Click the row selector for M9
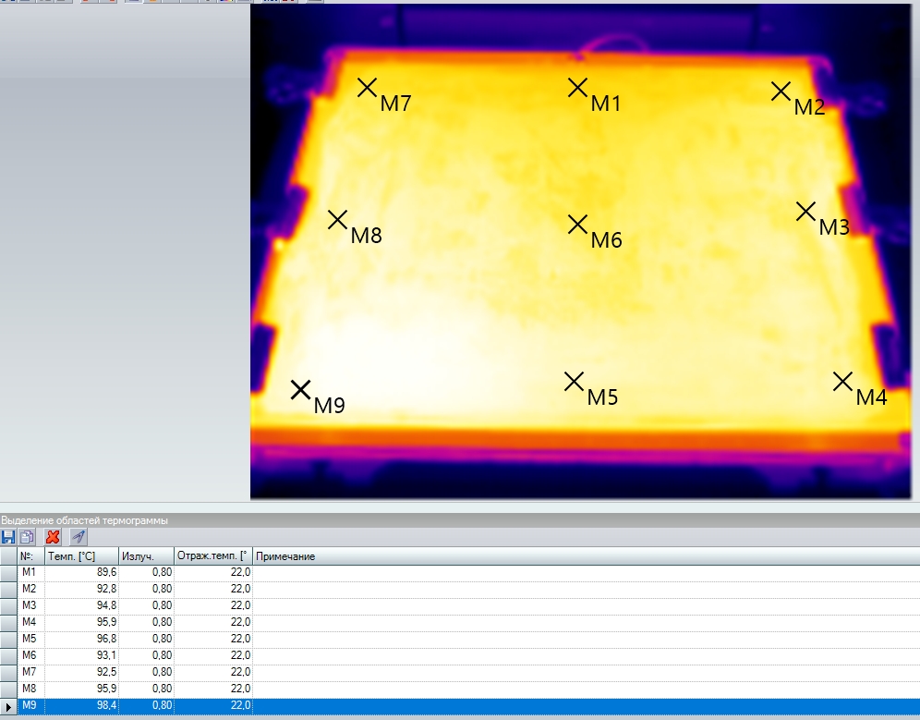The width and height of the screenshot is (920, 720). (x=8, y=706)
